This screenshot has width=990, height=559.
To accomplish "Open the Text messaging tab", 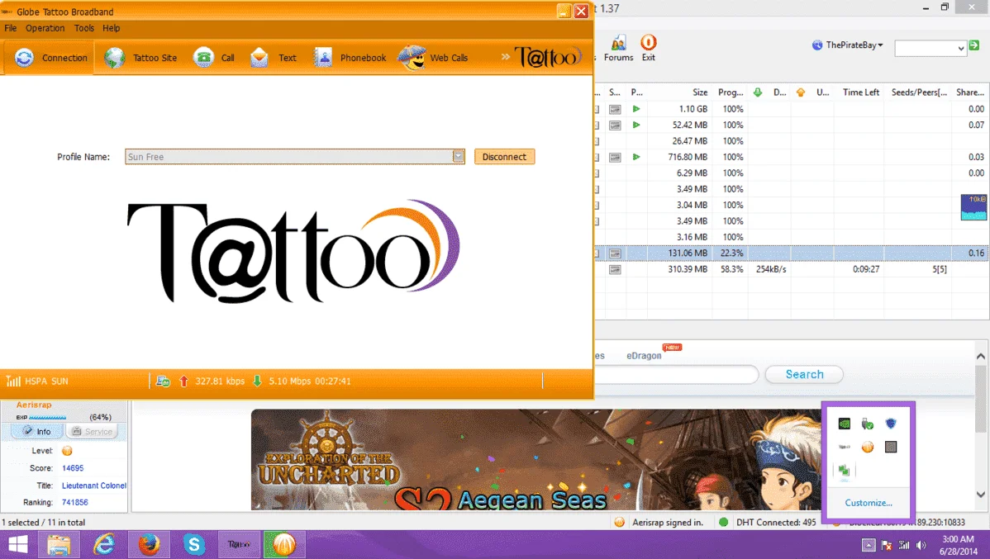I will coord(273,58).
